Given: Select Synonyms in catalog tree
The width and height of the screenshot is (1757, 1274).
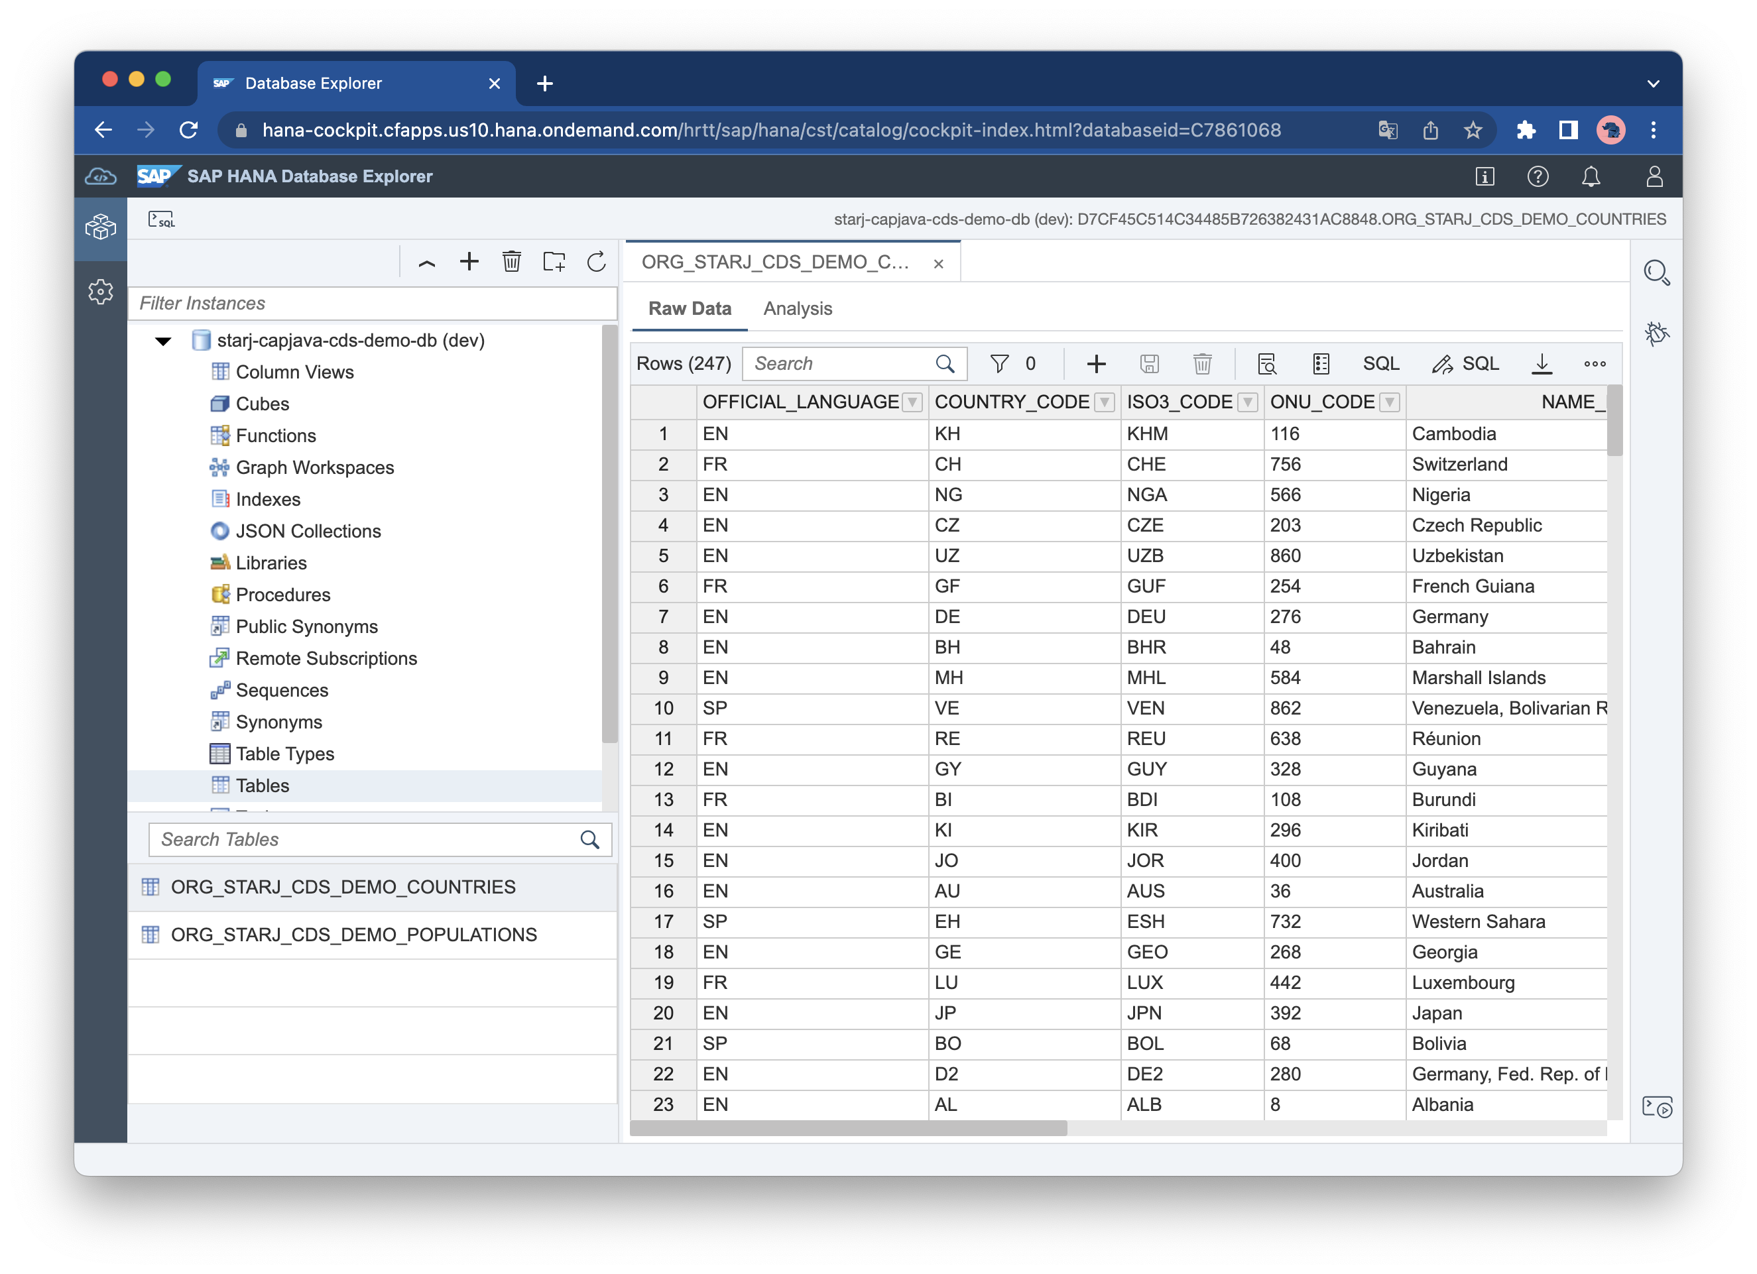Looking at the screenshot, I should point(279,723).
